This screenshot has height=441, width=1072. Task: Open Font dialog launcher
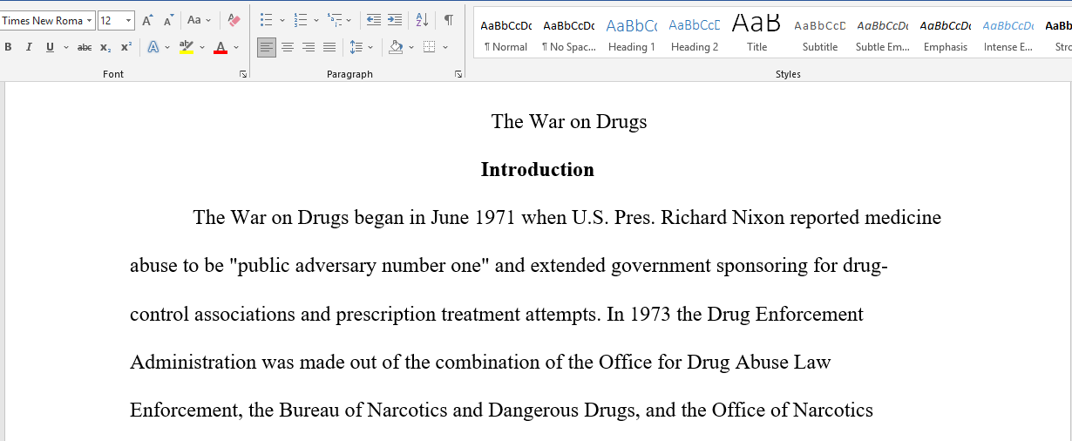tap(243, 75)
